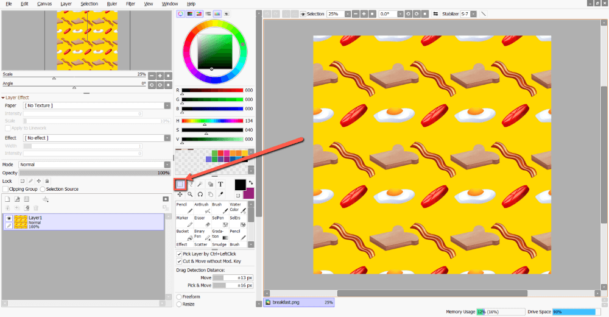Show the HSV slider panel

(199, 13)
